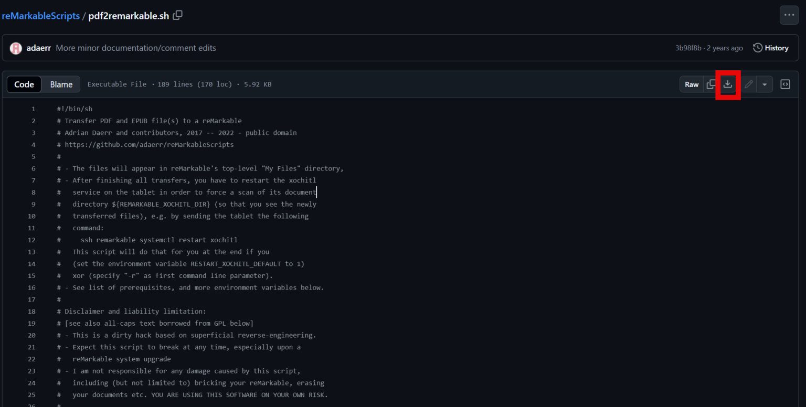Screen dimensions: 806x407
Task: Click line number 1 of the script
Action: click(x=33, y=109)
